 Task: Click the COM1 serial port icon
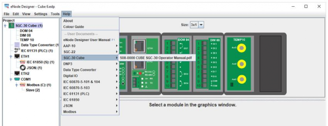(17, 79)
